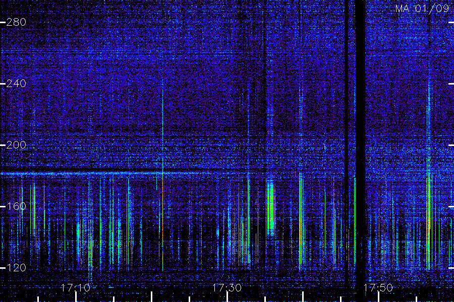Click the time tick mark below 17:10

pyautogui.click(x=76, y=297)
